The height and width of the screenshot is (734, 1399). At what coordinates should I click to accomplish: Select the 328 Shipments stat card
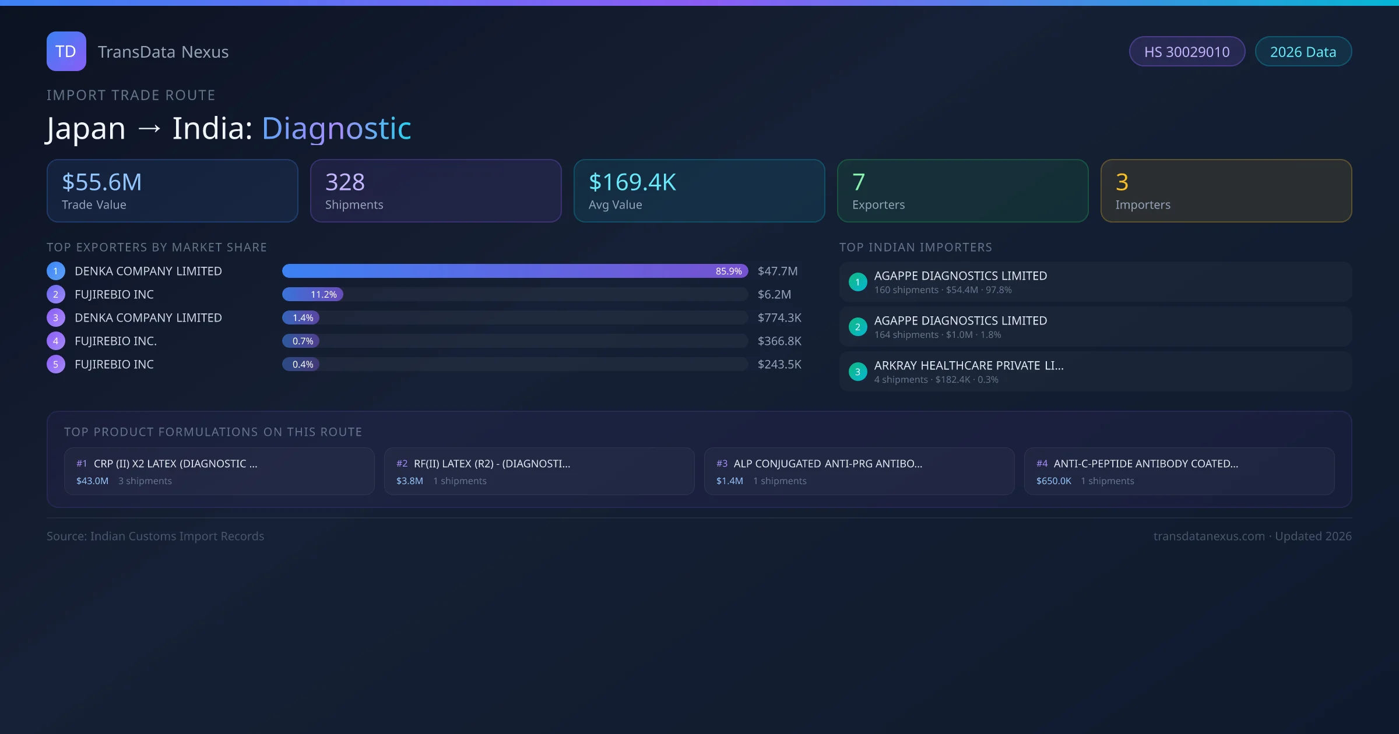click(x=435, y=190)
